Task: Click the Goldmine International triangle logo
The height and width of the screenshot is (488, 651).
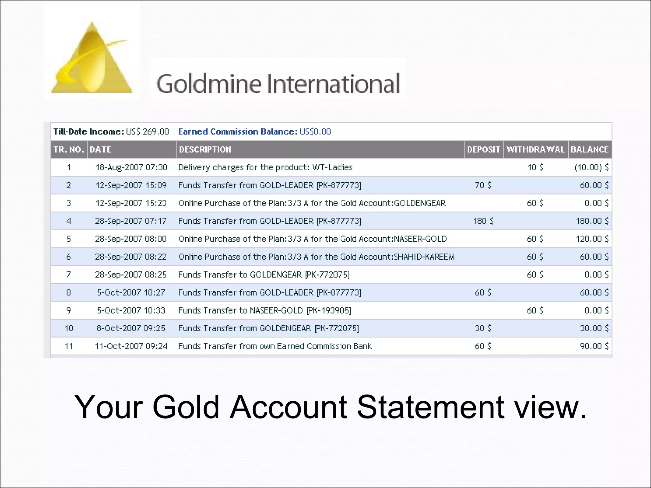Action: [x=92, y=58]
